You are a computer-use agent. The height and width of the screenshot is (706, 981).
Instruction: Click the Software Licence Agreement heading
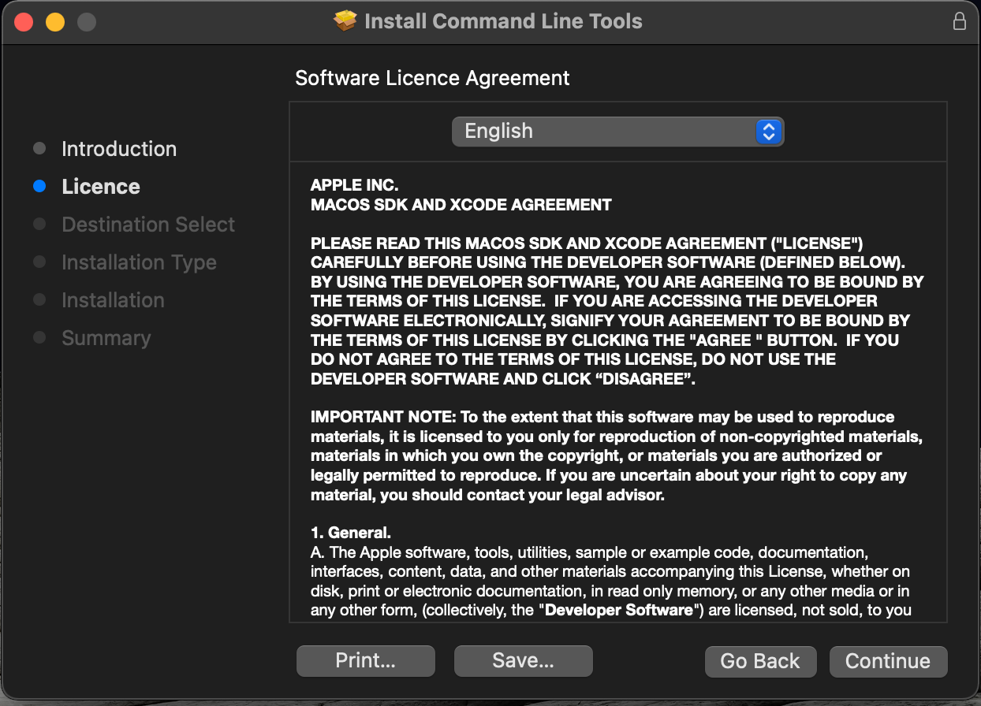[432, 78]
